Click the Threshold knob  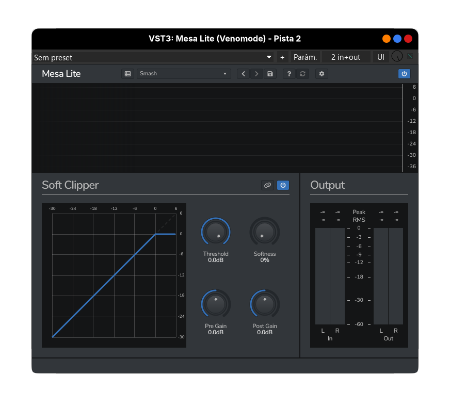tap(216, 232)
